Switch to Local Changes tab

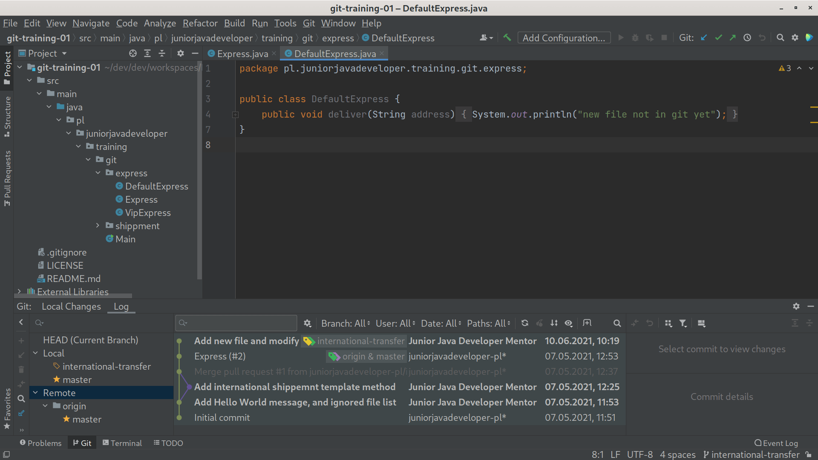[70, 306]
